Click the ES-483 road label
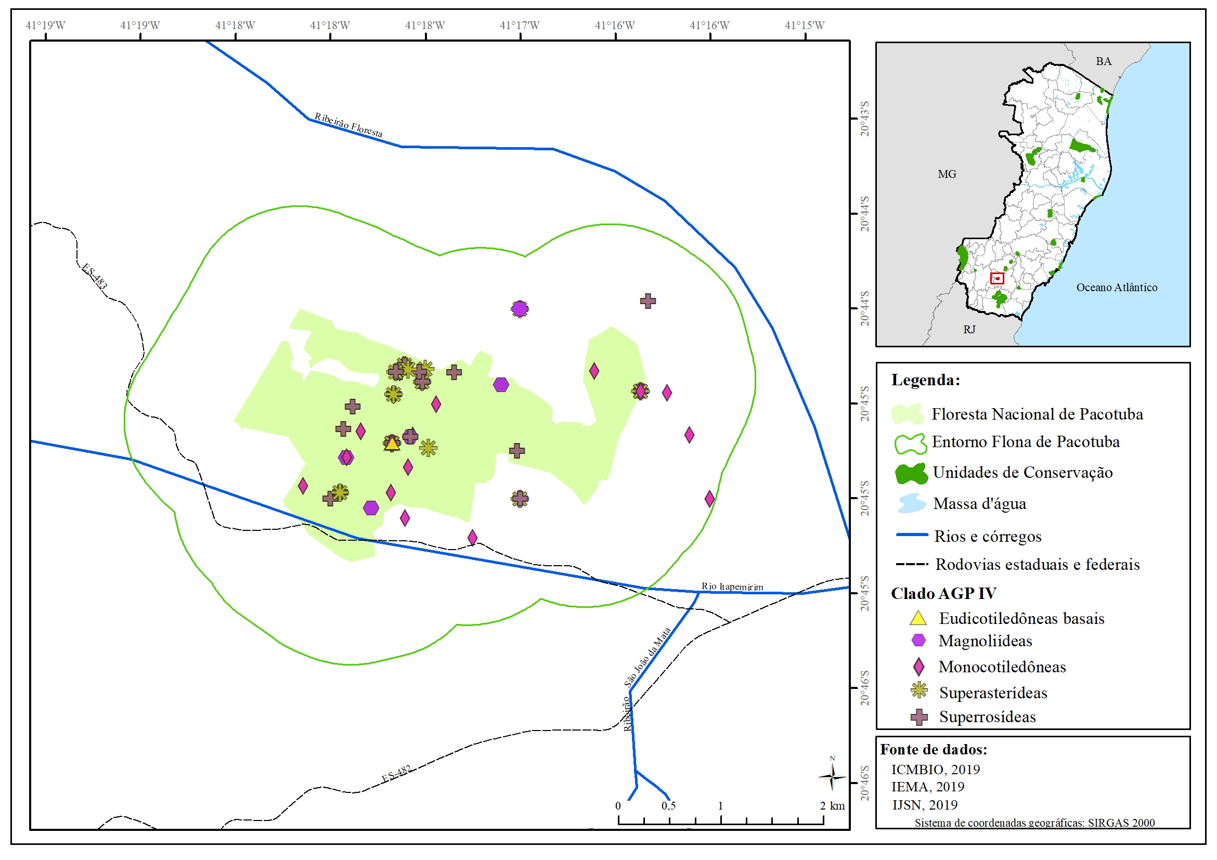Viewport: 1217px width, 860px height. click(94, 276)
